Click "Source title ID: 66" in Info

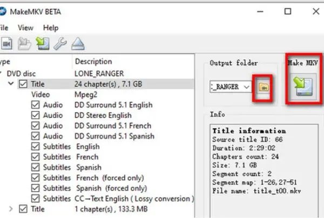(x=247, y=139)
